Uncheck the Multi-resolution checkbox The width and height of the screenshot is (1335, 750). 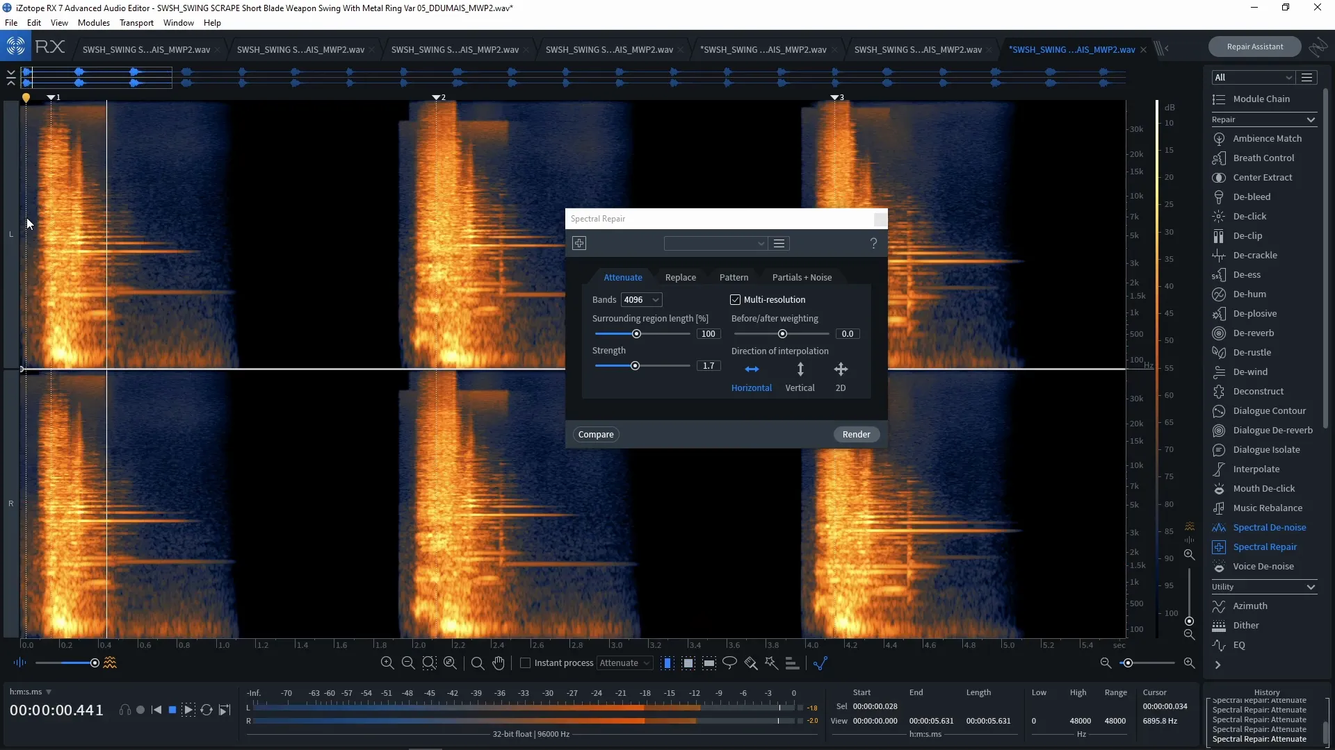pyautogui.click(x=736, y=299)
